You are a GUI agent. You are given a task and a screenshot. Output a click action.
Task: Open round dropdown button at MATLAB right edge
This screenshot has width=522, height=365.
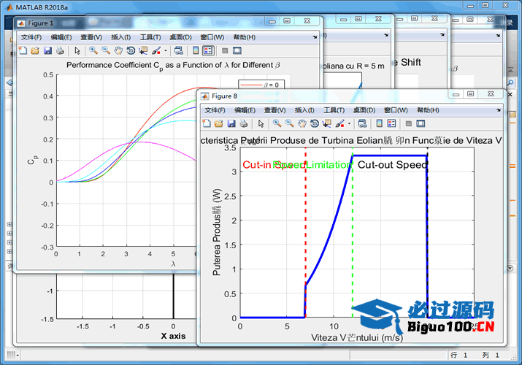(510, 268)
